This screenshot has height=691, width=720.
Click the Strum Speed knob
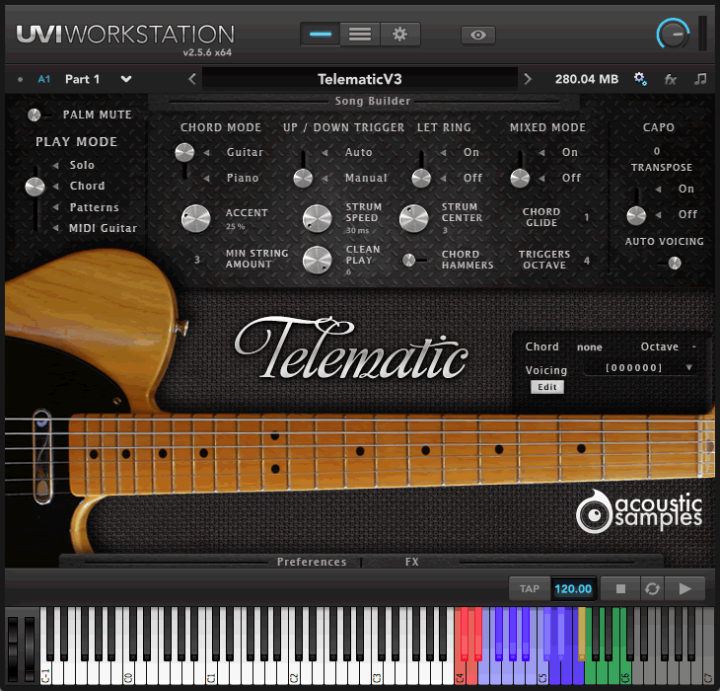[x=318, y=218]
